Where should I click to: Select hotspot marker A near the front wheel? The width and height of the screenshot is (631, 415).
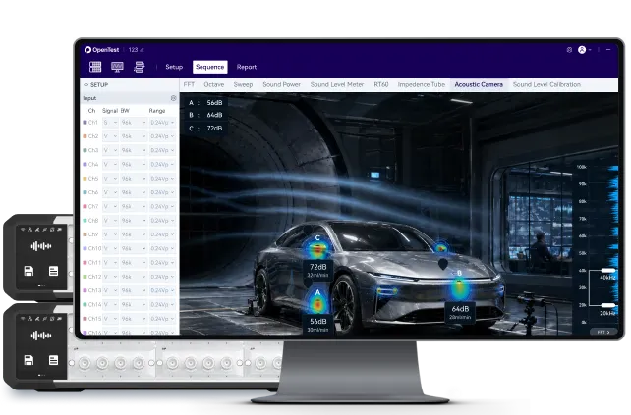[x=317, y=302]
